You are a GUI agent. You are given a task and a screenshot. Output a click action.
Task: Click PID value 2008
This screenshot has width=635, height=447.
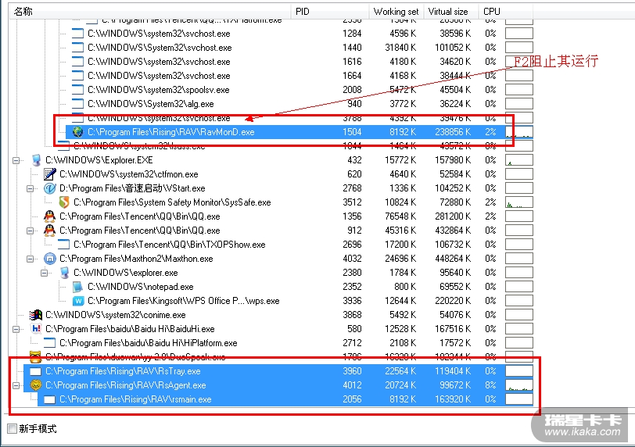point(352,90)
